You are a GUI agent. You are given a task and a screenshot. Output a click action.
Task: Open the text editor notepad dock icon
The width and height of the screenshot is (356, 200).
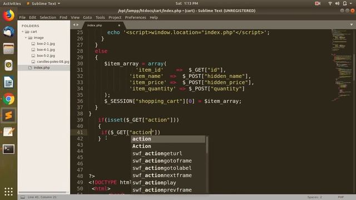click(9, 132)
